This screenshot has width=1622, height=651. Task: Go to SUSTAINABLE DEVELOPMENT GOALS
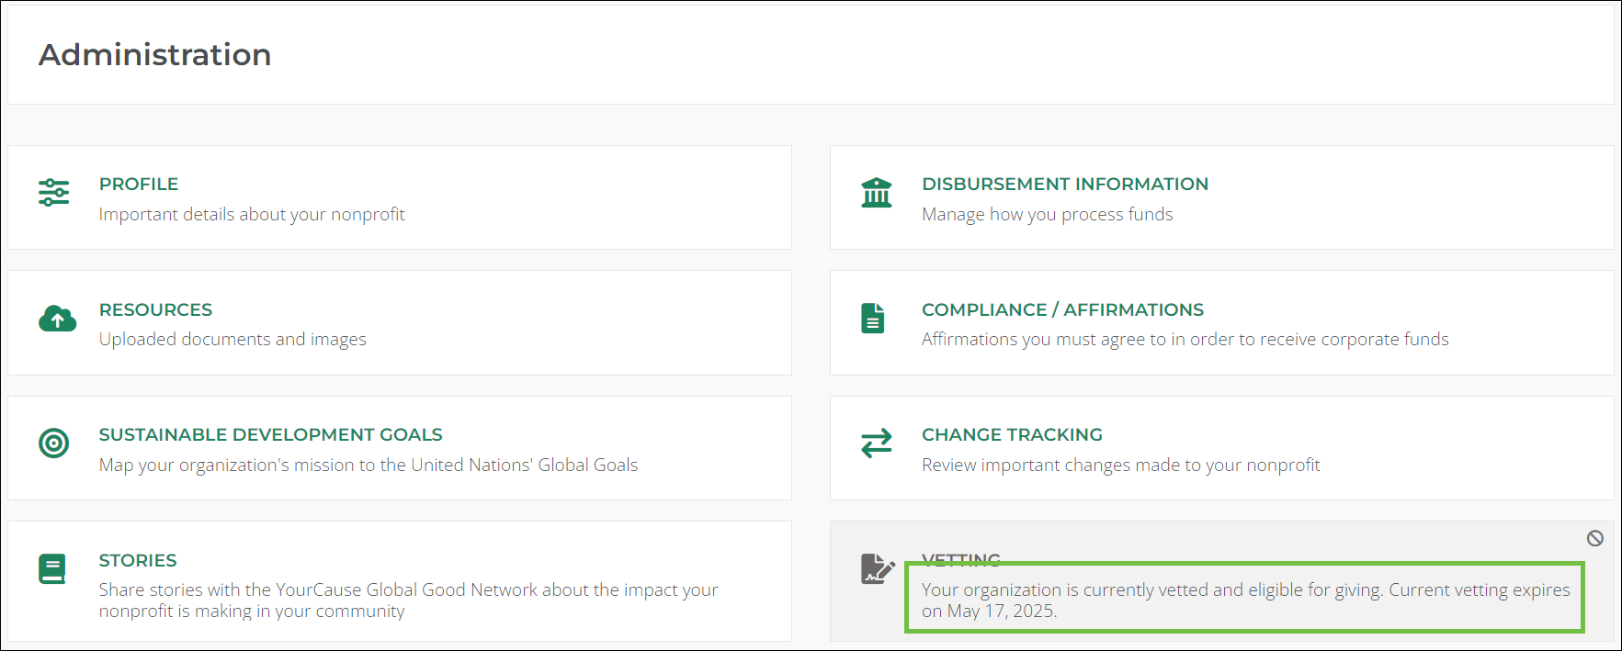(270, 435)
